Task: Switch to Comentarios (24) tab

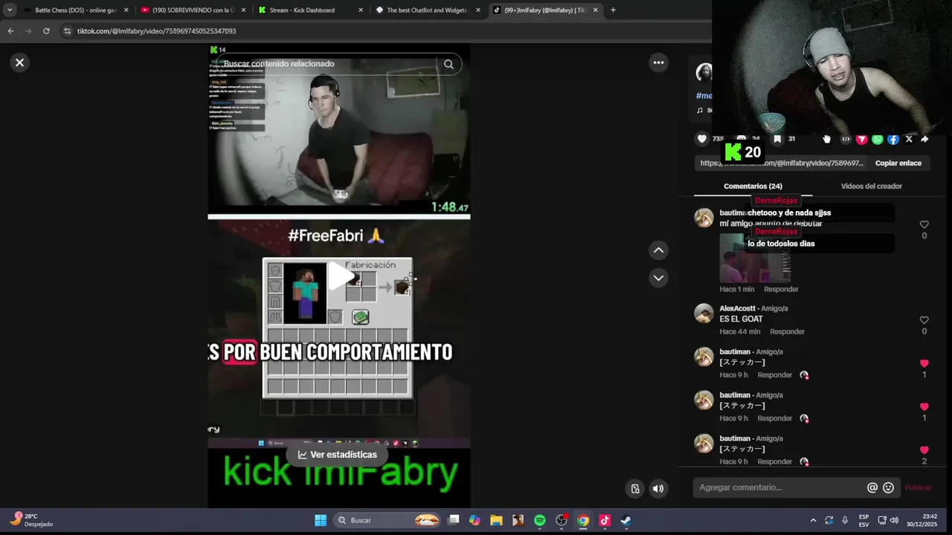Action: pos(753,187)
